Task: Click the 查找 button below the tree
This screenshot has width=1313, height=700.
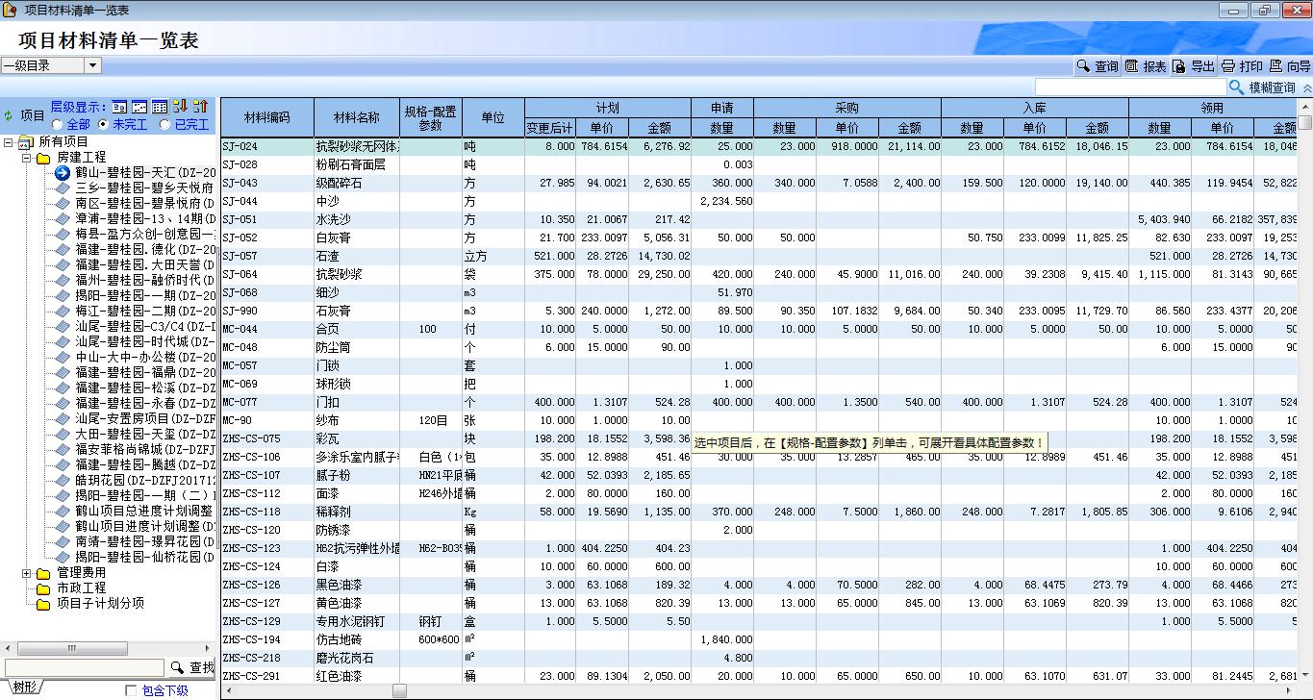Action: (x=191, y=667)
